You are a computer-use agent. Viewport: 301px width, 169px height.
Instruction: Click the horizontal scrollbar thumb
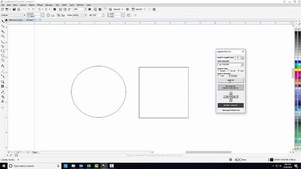point(208,152)
